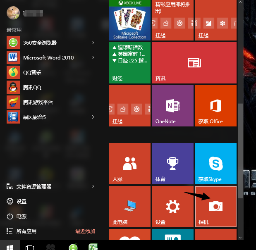
Task: Open 360安全浏览器 from most used list
Action: coord(50,43)
